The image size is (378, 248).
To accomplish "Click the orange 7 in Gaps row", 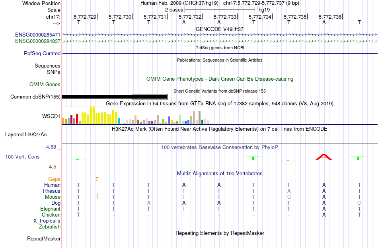I will (x=97, y=179).
